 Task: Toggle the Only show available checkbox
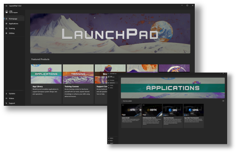tap(122, 101)
